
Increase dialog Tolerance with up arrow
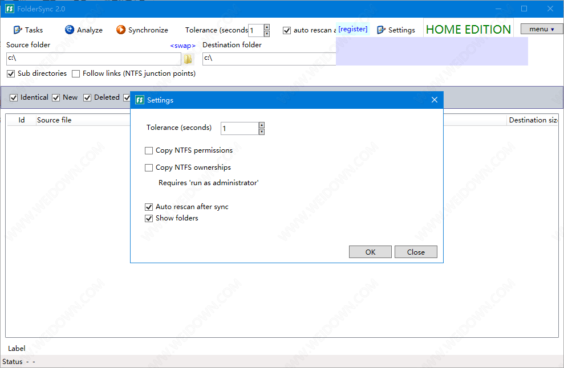262,125
